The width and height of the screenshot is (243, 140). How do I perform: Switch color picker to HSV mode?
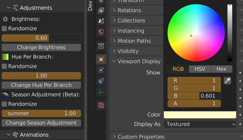200,69
